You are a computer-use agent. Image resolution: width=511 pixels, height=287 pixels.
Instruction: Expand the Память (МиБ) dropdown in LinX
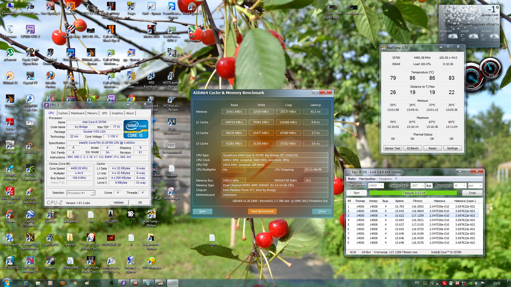[x=422, y=185]
